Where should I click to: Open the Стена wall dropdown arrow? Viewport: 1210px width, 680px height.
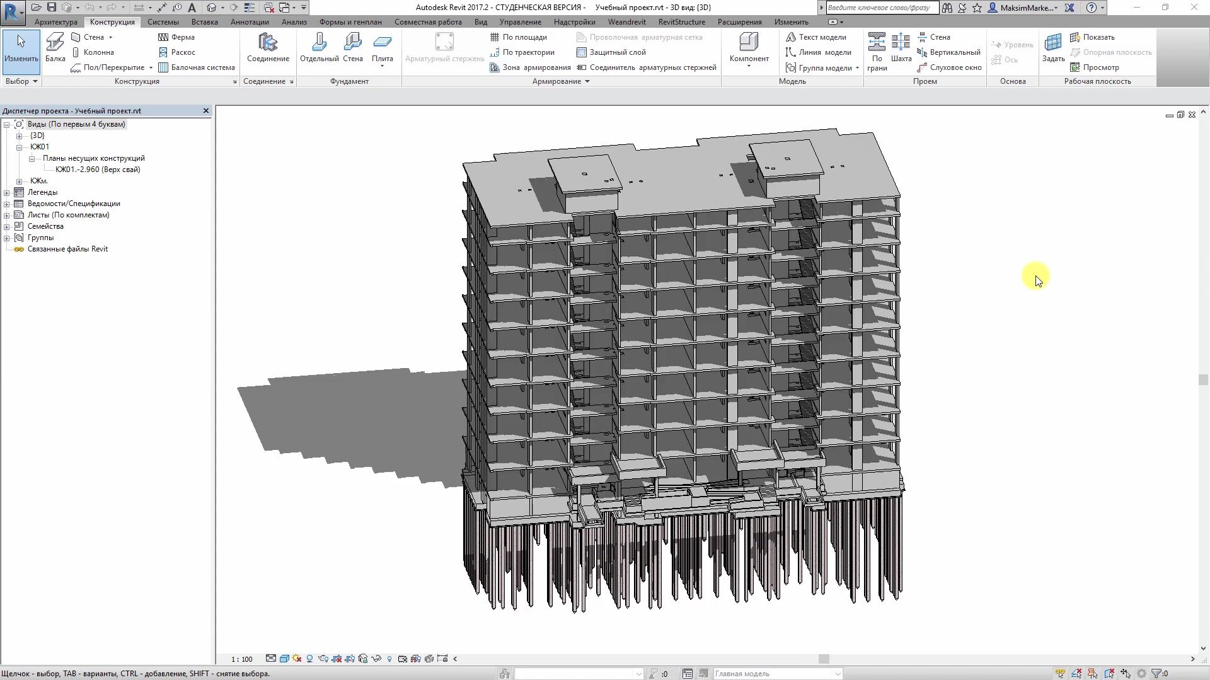pyautogui.click(x=110, y=37)
